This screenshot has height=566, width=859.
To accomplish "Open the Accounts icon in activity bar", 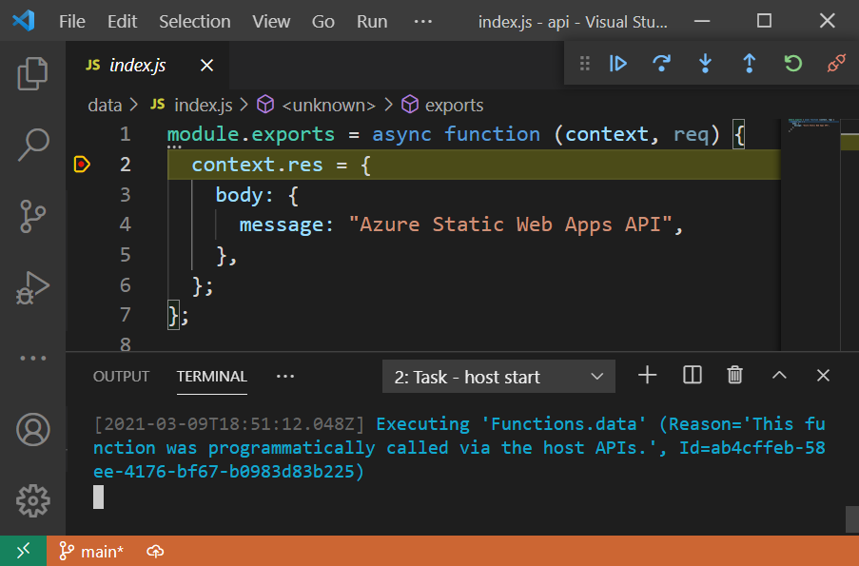I will tap(33, 430).
